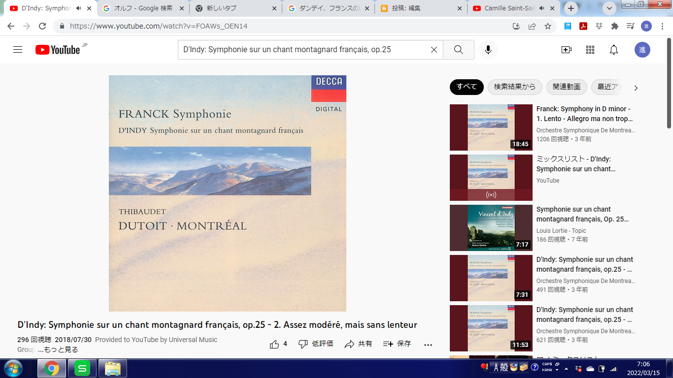Click the browser address bar URL

(159, 27)
